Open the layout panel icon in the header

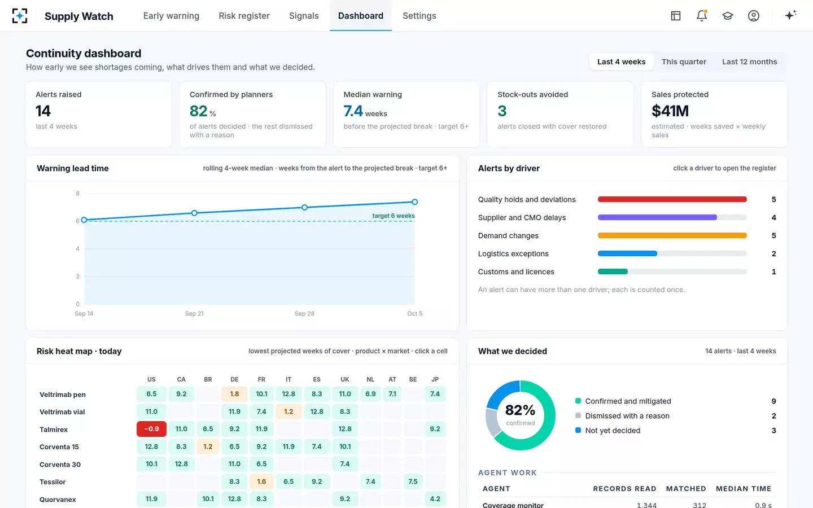pos(676,16)
